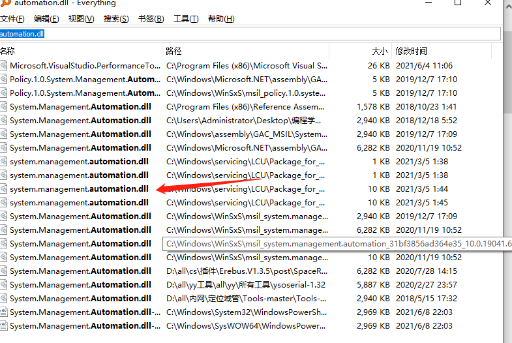Select icon of the System32\WindowsPowerShell entry
This screenshot has width=512, height=343.
click(x=3, y=312)
